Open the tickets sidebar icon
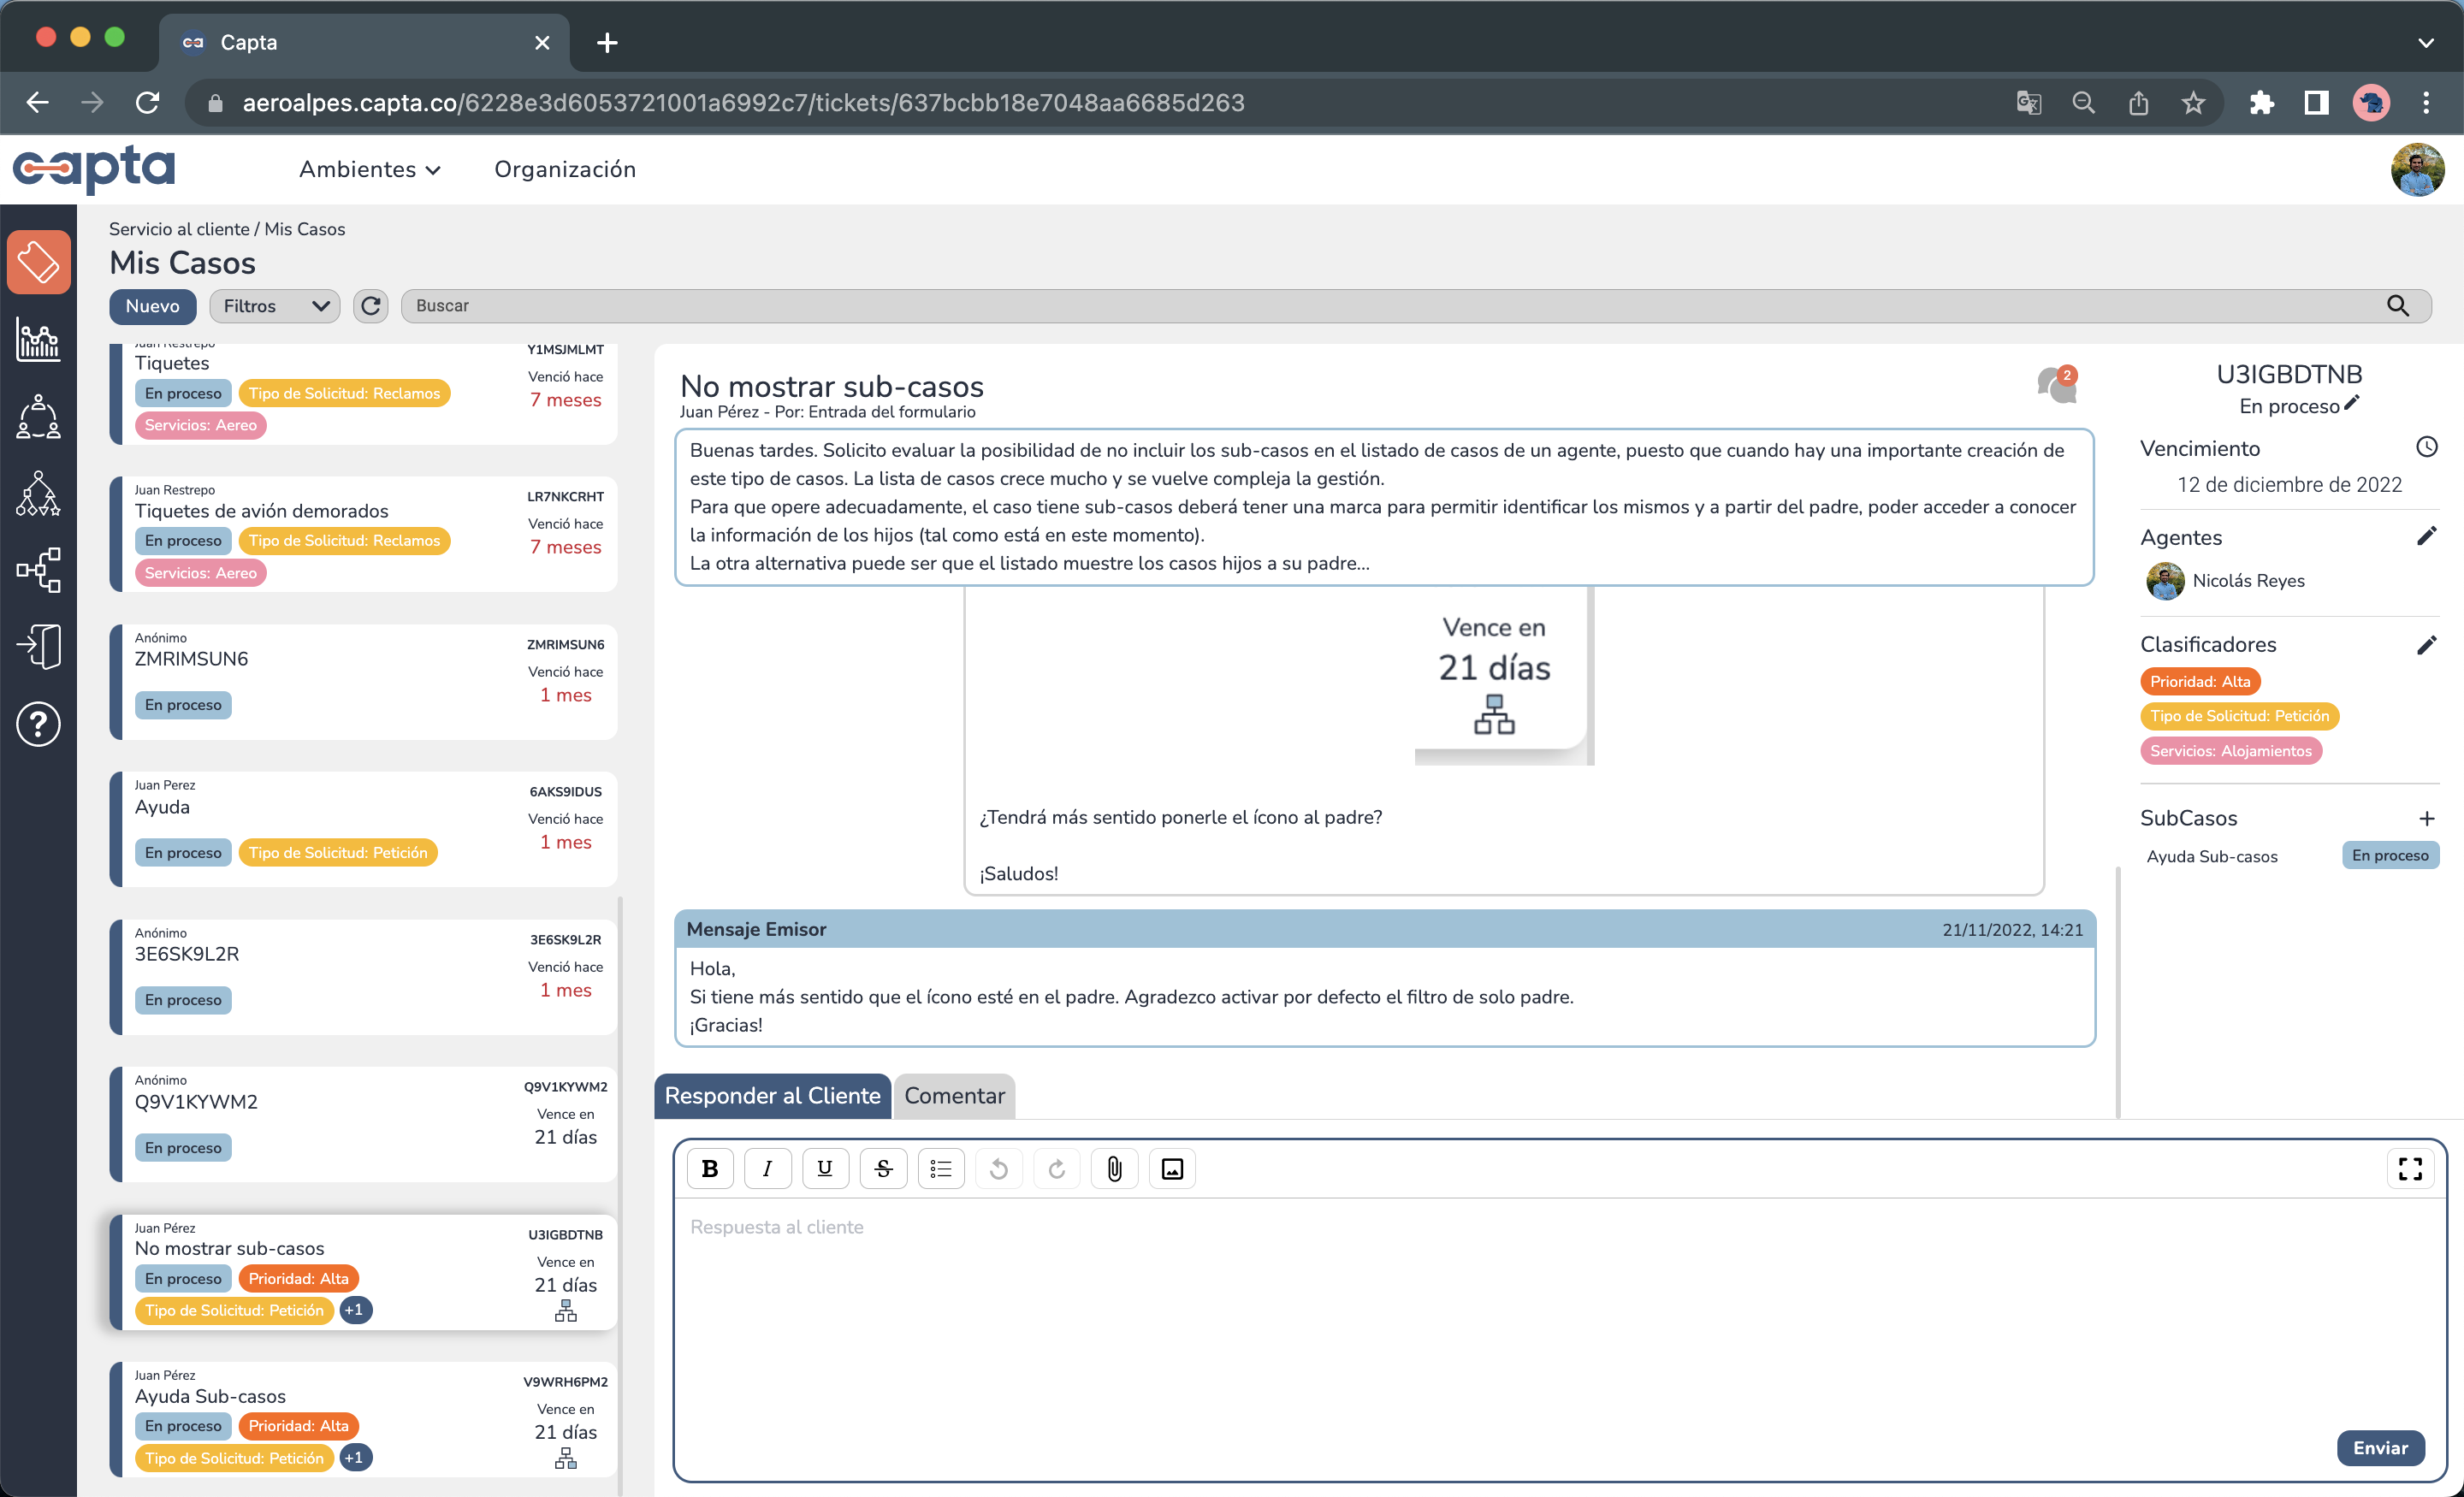2464x1497 pixels. click(x=38, y=262)
